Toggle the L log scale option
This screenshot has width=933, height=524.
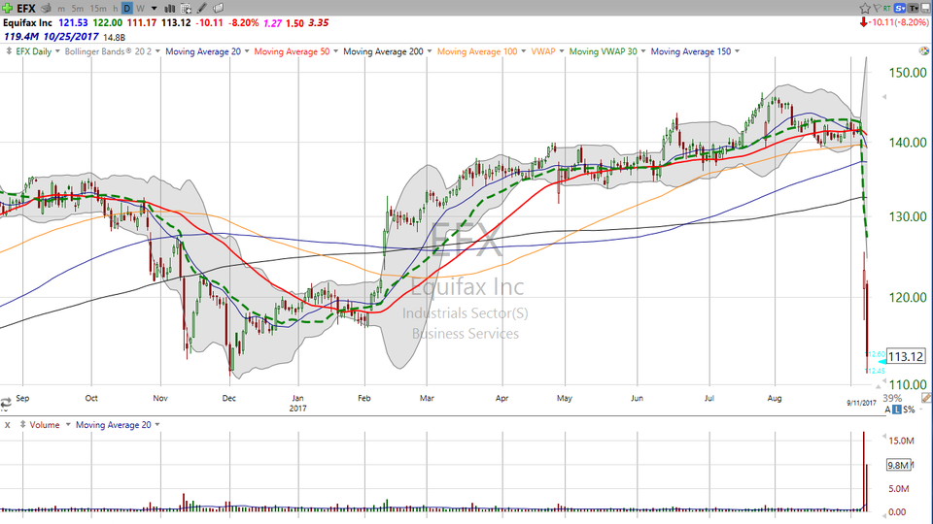pyautogui.click(x=897, y=409)
